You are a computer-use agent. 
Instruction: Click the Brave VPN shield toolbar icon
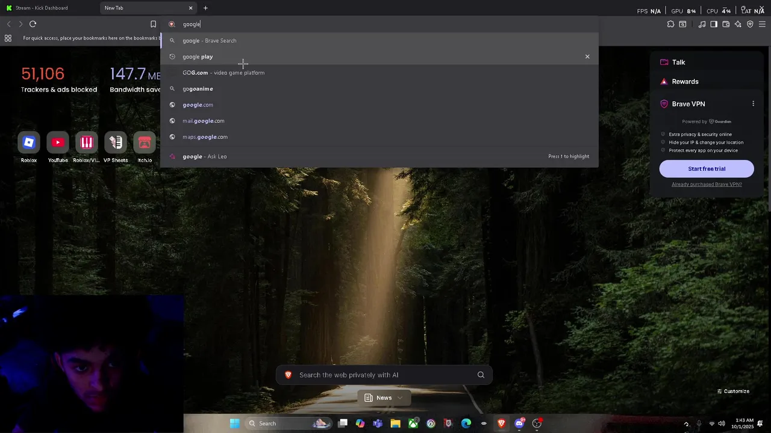[x=750, y=24]
